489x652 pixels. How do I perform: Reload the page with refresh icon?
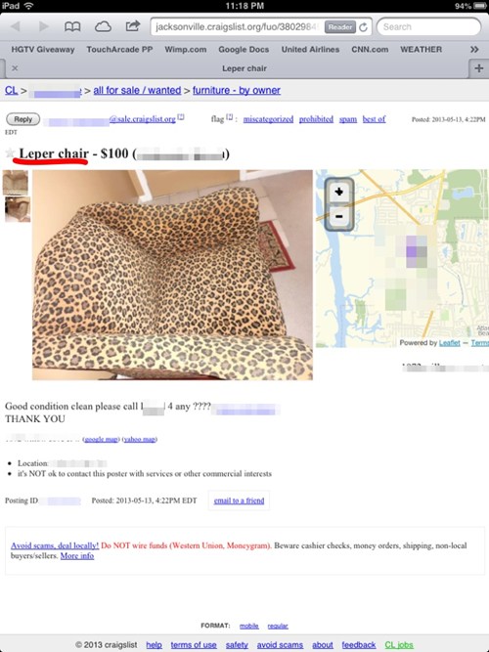point(363,27)
